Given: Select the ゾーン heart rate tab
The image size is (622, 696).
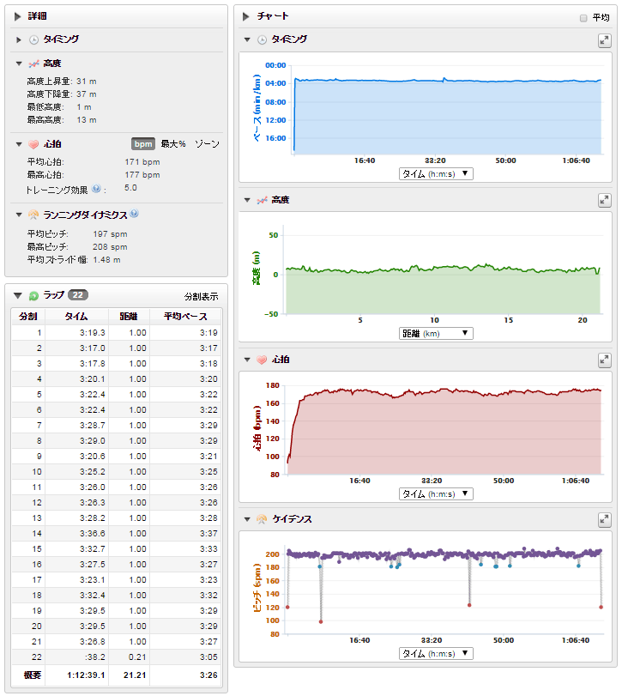Looking at the screenshot, I should [x=207, y=144].
